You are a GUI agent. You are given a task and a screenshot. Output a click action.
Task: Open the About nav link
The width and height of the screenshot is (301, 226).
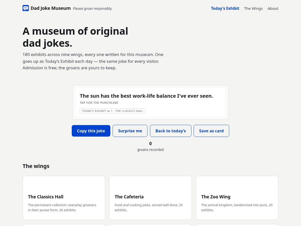click(273, 8)
